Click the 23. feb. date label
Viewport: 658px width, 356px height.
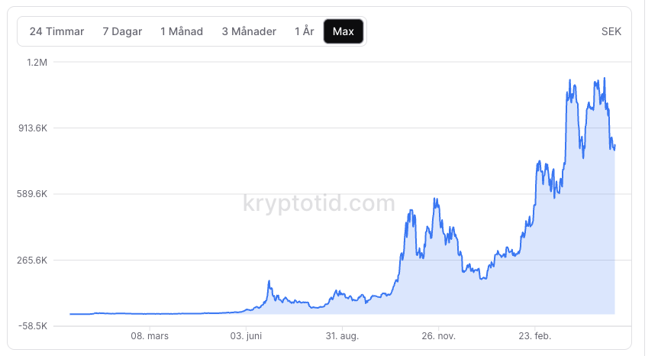(x=534, y=336)
